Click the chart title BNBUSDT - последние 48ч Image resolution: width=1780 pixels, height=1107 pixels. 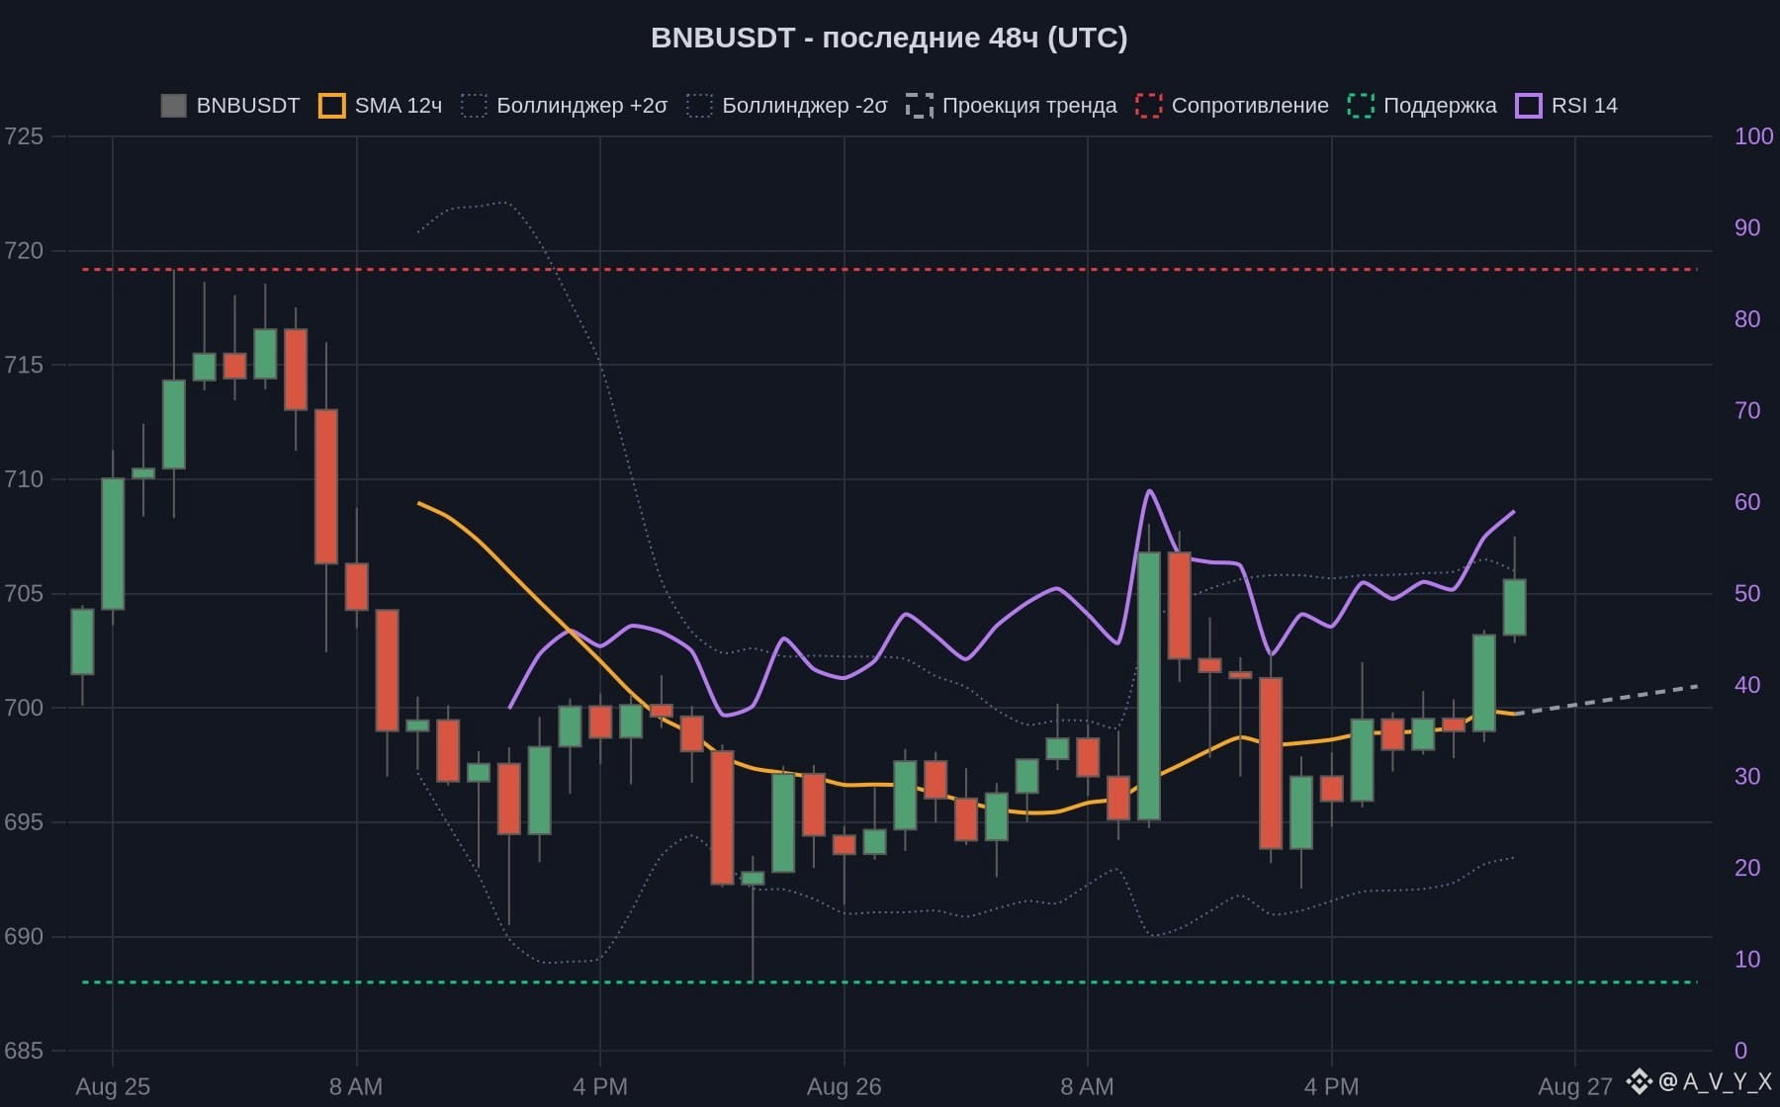(x=889, y=38)
